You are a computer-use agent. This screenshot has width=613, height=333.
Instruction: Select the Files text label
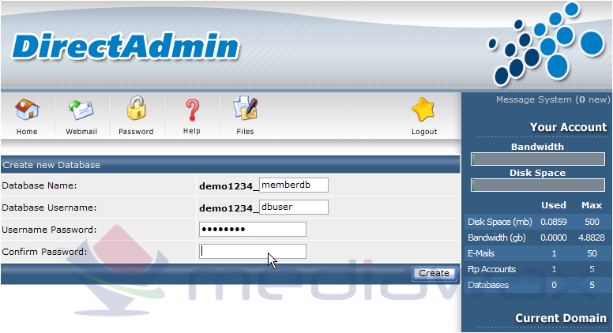coord(245,132)
